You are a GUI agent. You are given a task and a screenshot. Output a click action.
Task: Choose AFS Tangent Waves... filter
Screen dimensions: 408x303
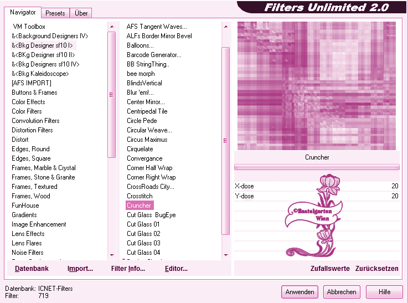click(x=157, y=27)
